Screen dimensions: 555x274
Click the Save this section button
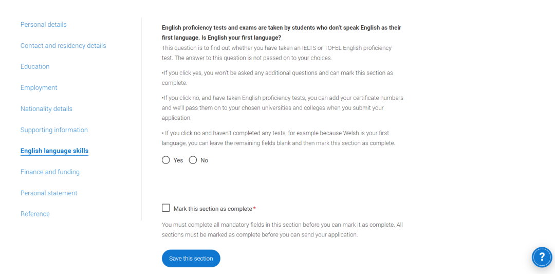click(x=191, y=259)
